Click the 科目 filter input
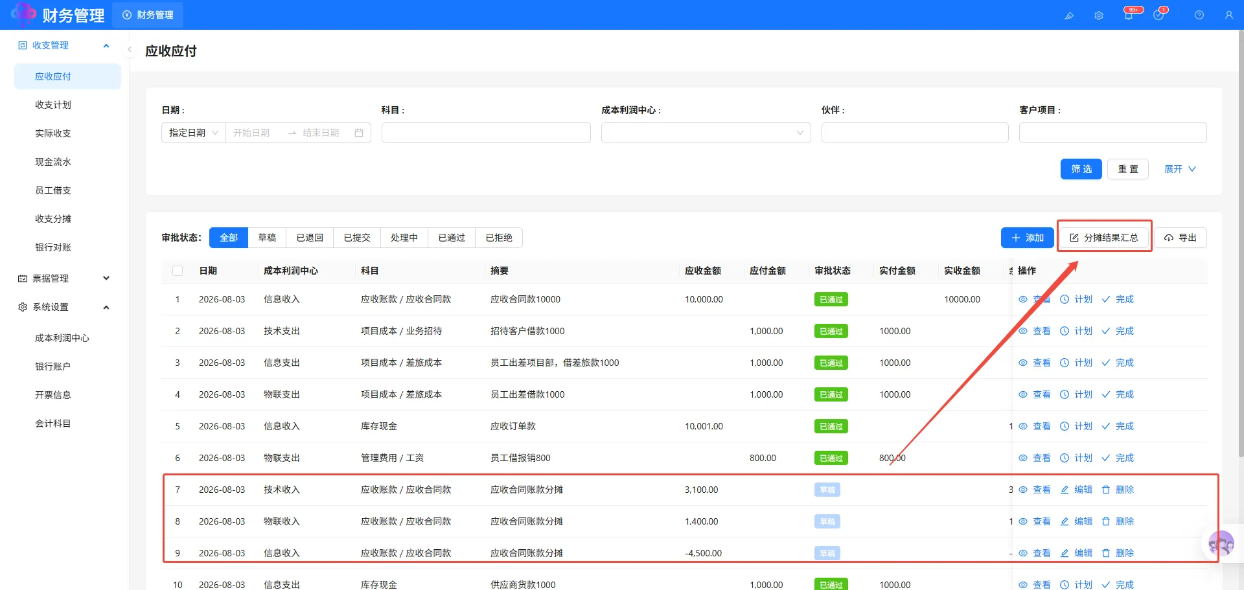The height and width of the screenshot is (590, 1244). pos(486,133)
